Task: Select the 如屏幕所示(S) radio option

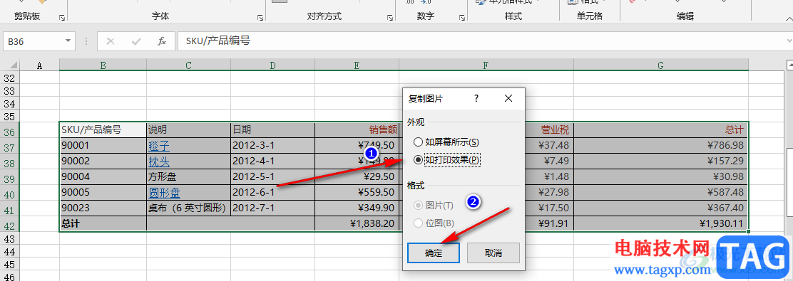Action: point(446,142)
